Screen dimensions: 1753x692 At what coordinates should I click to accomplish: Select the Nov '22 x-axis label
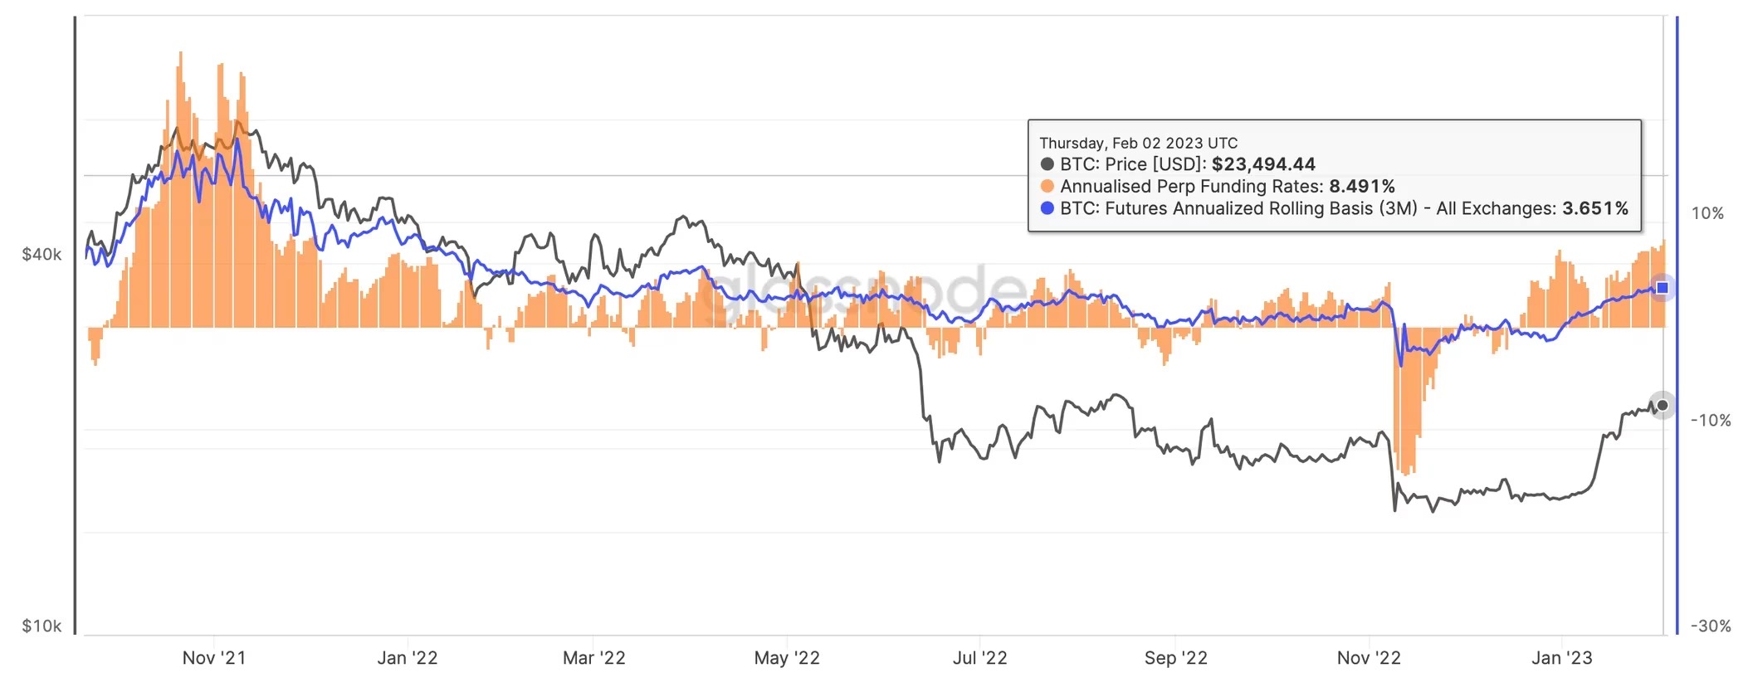1369,658
